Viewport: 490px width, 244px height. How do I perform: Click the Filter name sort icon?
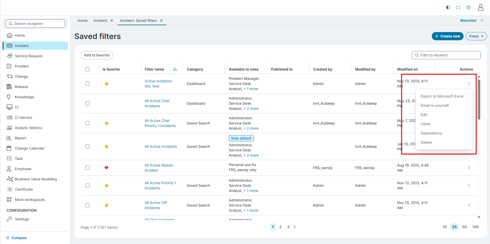click(175, 69)
